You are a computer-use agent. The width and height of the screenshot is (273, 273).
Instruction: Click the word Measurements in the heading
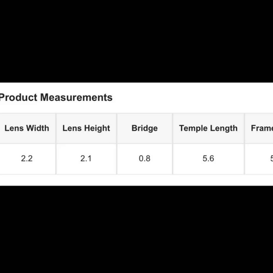click(76, 97)
